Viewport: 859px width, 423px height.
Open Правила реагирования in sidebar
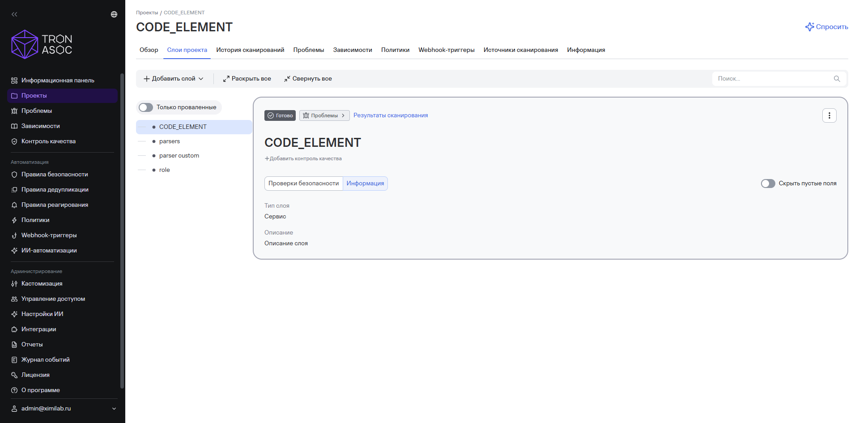[x=62, y=205]
